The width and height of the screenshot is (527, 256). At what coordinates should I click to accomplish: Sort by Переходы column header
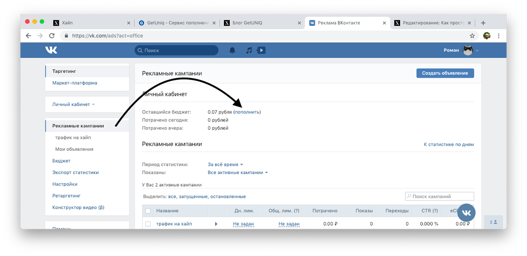point(397,211)
